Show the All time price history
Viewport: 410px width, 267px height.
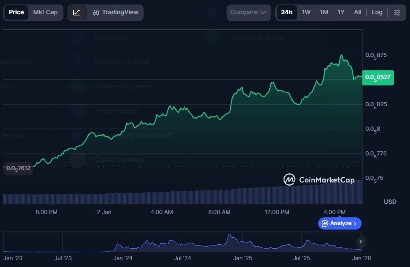coord(357,12)
